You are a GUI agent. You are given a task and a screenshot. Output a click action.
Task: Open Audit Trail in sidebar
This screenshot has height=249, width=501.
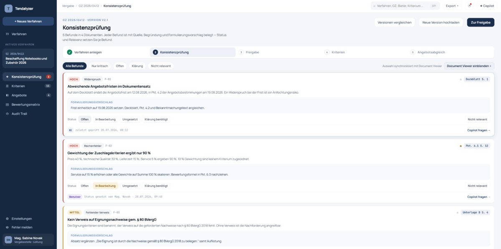tap(28, 113)
